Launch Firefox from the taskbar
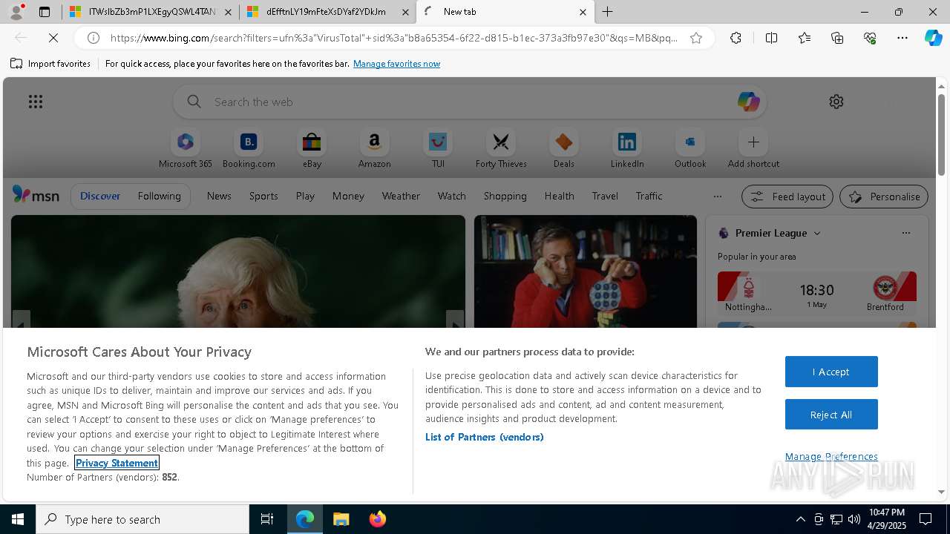The width and height of the screenshot is (950, 534). click(377, 519)
